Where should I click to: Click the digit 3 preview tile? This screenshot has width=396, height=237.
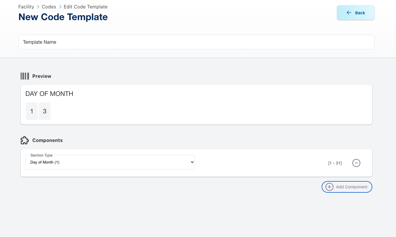pos(45,111)
